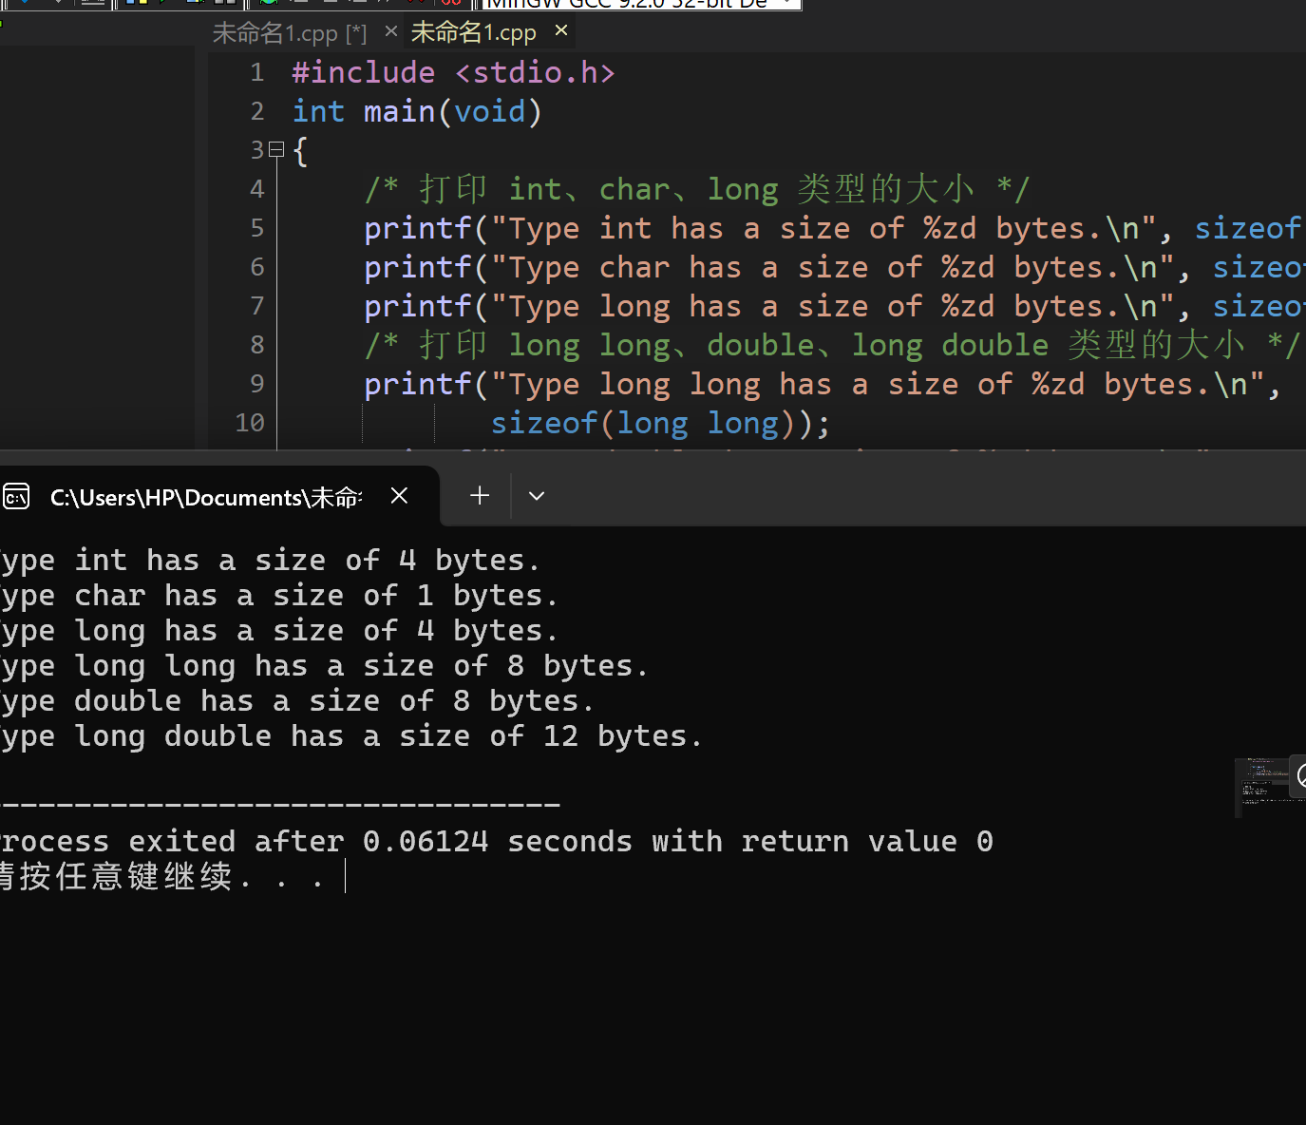
Task: Click line number 1 in the editor gutter
Action: pyautogui.click(x=256, y=73)
